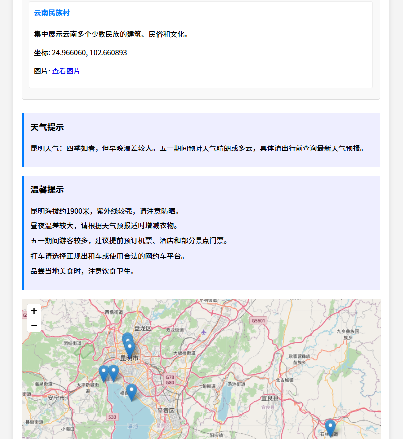The height and width of the screenshot is (439, 403).
Task: Click the 北古城镇 map label
Action: pyautogui.click(x=285, y=380)
